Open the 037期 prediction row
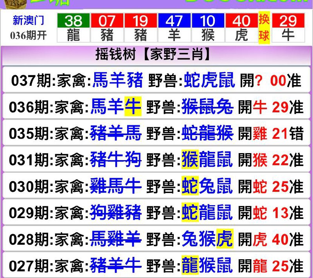Screen dimensions: 313x278 156,80
